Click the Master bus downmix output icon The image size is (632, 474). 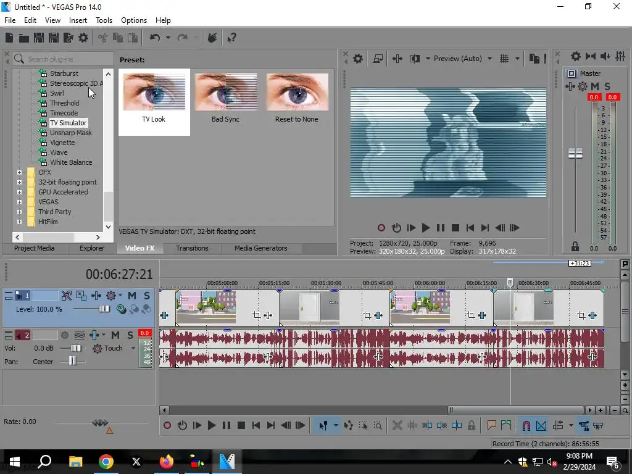[x=591, y=56]
